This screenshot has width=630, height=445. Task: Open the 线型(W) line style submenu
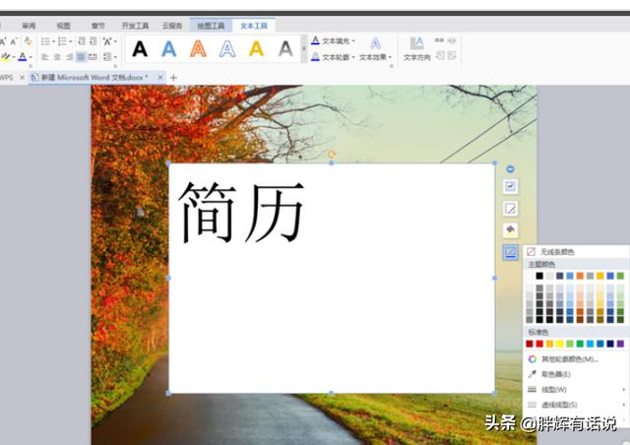(575, 390)
